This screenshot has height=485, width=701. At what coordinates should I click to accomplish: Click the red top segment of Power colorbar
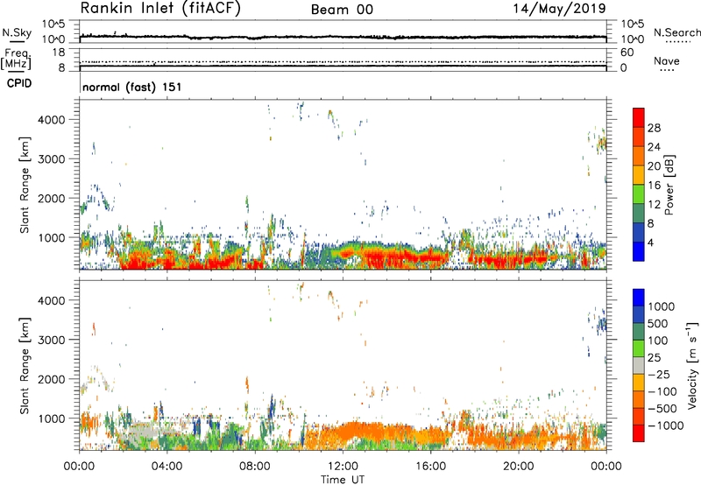(x=639, y=117)
